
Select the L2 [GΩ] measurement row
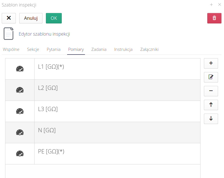[117, 90]
